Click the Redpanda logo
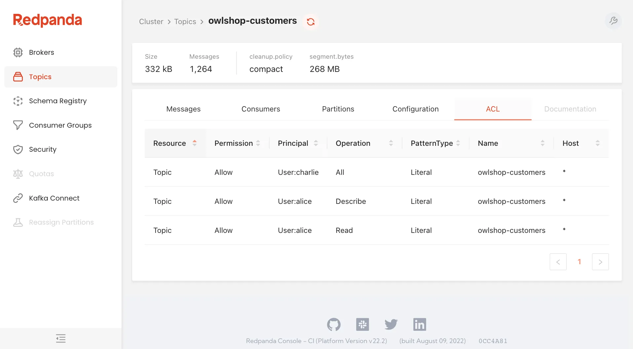 coord(48,20)
